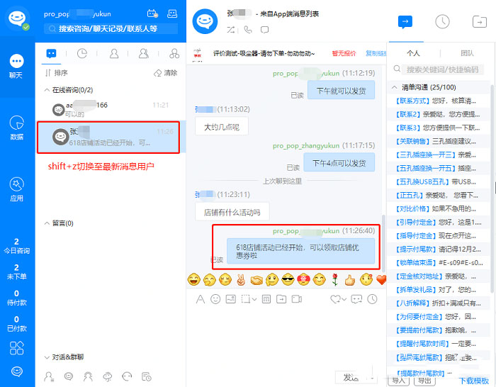Click the calendar icon in the top header
The width and height of the screenshot is (496, 387).
[152, 13]
